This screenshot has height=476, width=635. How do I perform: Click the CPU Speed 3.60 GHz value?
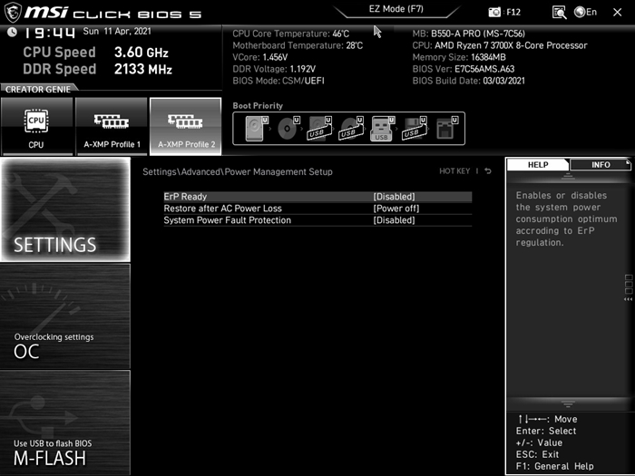point(141,53)
